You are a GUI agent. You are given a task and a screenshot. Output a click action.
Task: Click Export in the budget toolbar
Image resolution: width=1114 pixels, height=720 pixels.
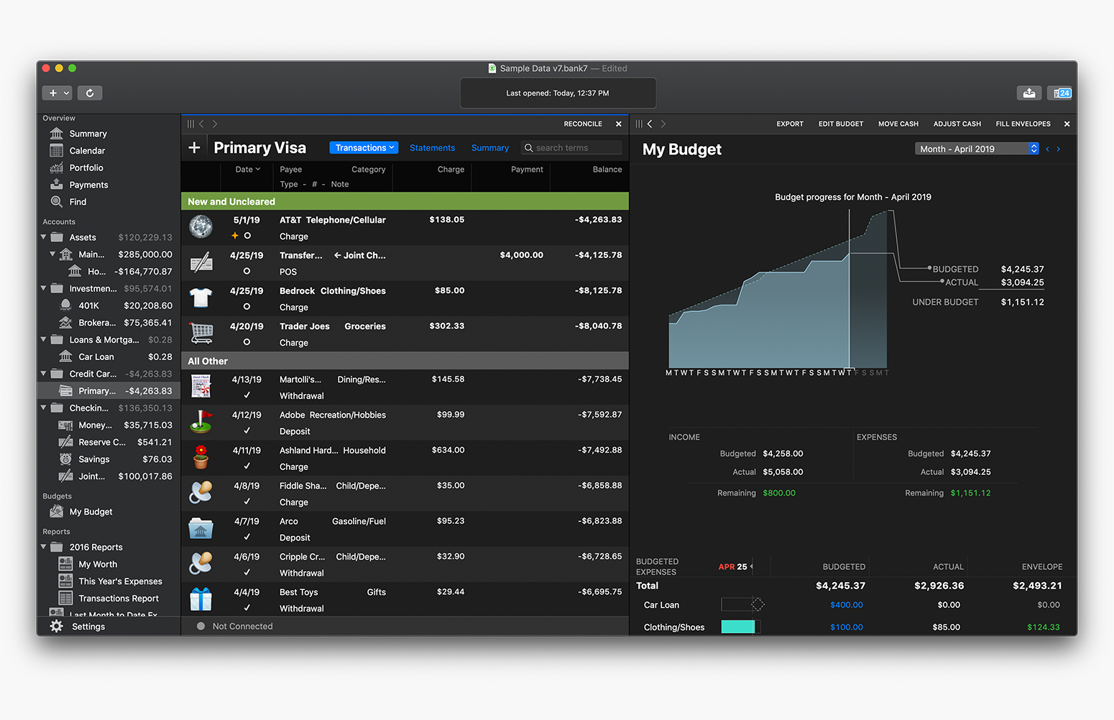point(790,124)
